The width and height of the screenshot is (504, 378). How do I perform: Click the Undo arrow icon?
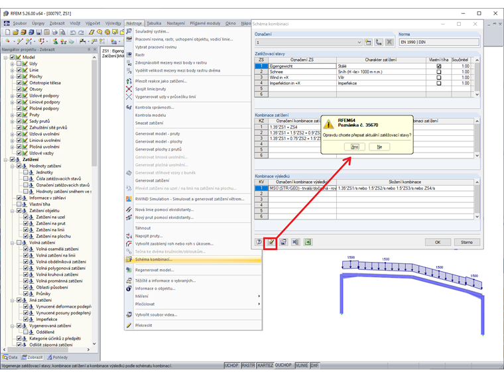pos(73,32)
